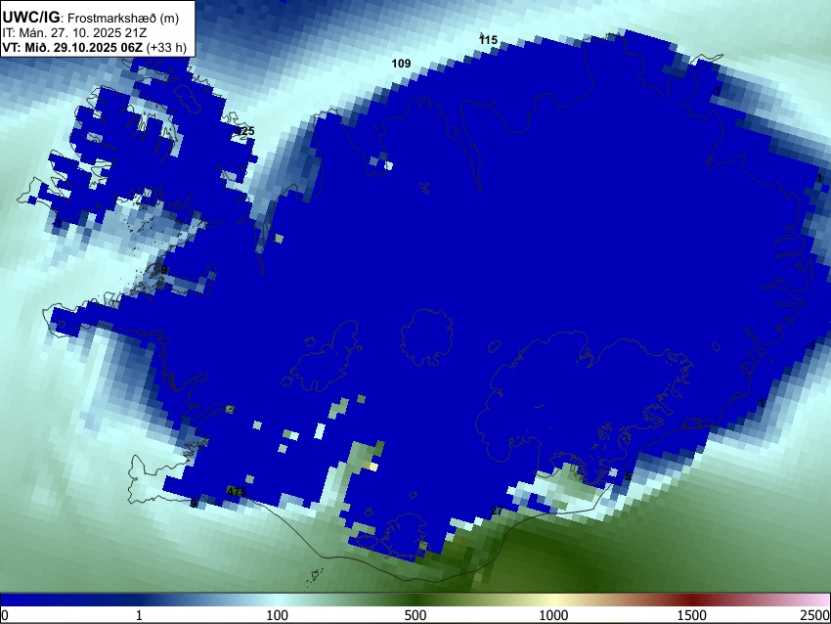Click the "IT: Mán. 27. 10. 2025 21Z" line
Viewport: 831px width, 624px height.
[74, 33]
